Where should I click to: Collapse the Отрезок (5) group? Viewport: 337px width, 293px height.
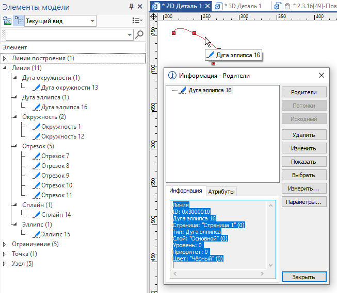click(x=14, y=146)
